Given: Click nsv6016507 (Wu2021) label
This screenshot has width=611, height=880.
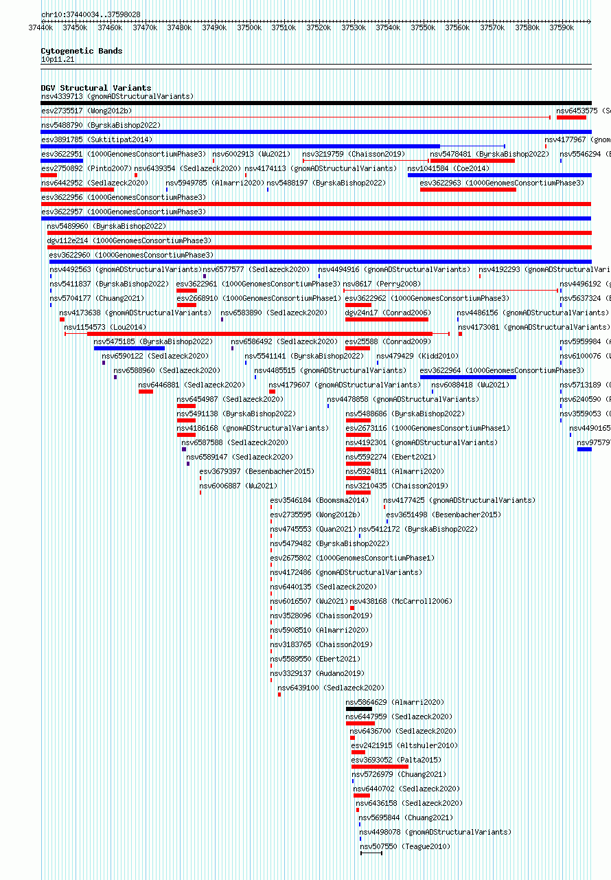Looking at the screenshot, I should [x=309, y=601].
